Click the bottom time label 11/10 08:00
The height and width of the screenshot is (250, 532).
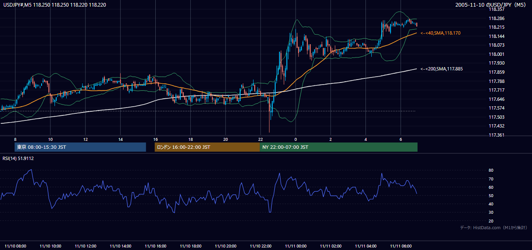pyautogui.click(x=15, y=246)
